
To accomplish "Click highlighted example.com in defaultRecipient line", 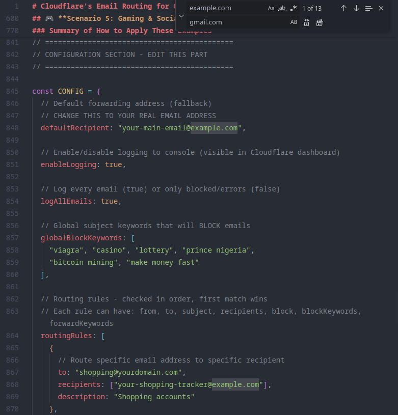I will (214, 128).
